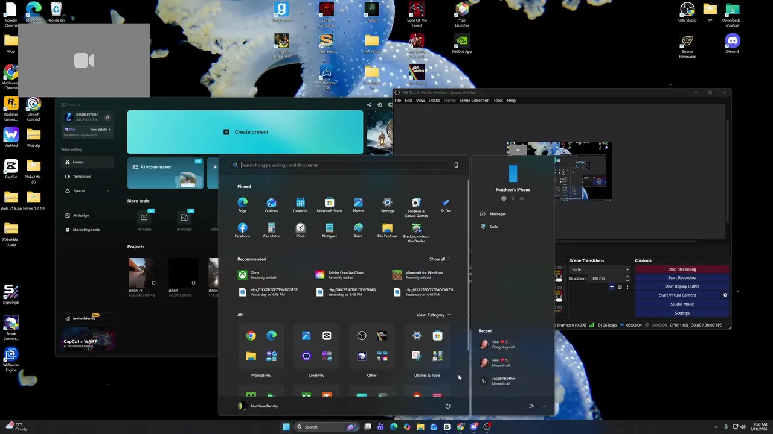Open CapCut project 0306 (1) thumbnail

point(143,272)
